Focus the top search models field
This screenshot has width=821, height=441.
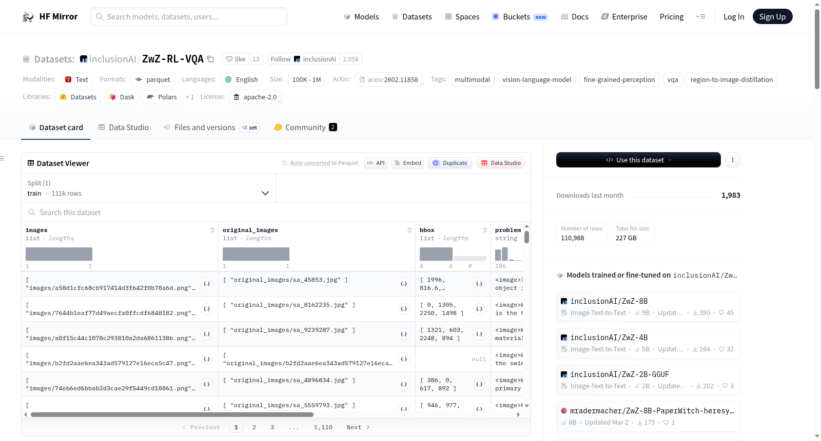coord(189,16)
